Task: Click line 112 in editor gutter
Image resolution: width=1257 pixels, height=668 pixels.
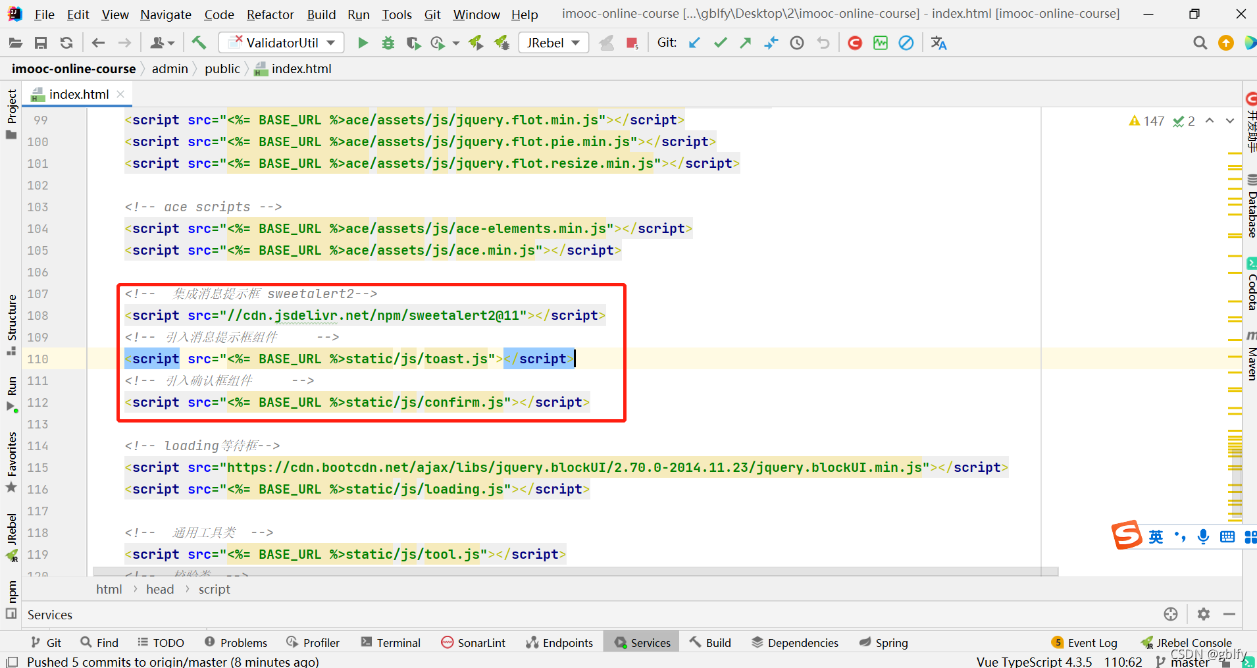Action: tap(38, 402)
